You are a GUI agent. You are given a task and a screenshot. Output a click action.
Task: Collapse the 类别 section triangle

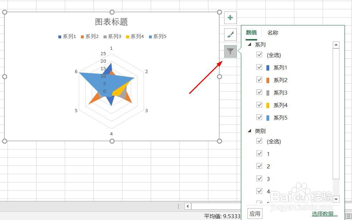(x=249, y=130)
